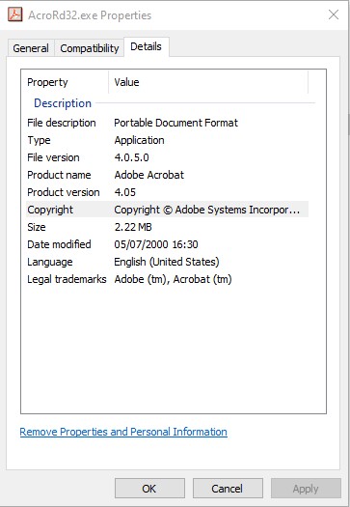Click the AcroRd32.exe Properties window title

pos(90,15)
